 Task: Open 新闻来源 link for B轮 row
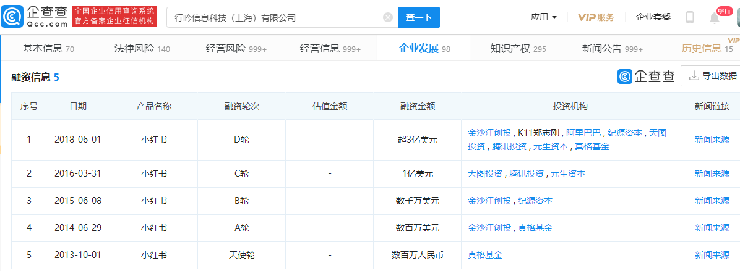coord(712,201)
